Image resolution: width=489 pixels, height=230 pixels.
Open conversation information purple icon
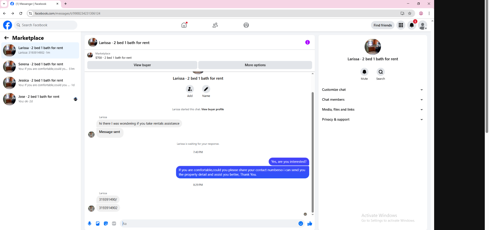pos(308,42)
